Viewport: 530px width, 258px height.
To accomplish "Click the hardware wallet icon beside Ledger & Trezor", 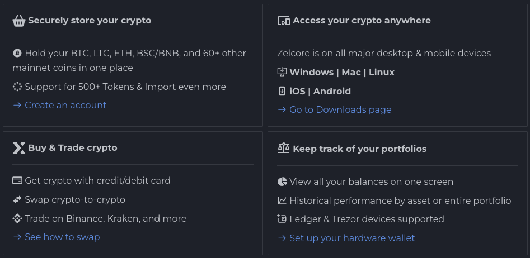I will coord(282,219).
